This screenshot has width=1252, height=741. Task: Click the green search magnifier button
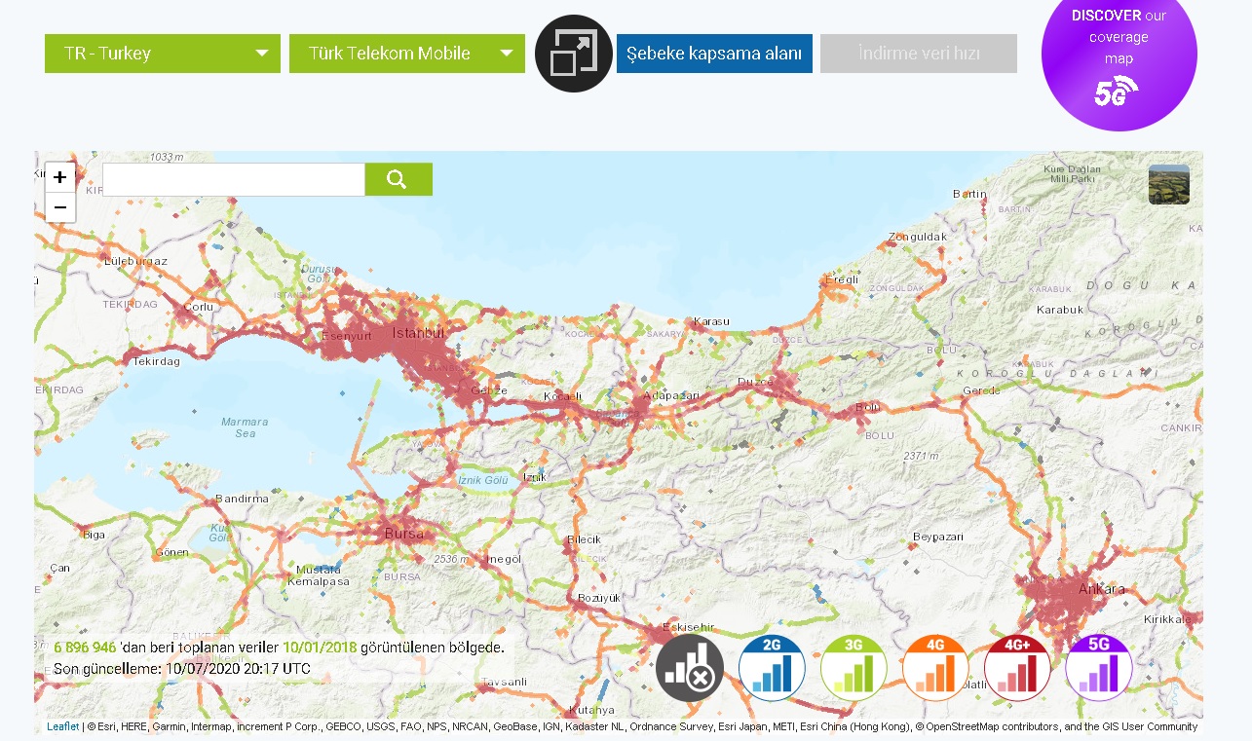(398, 179)
